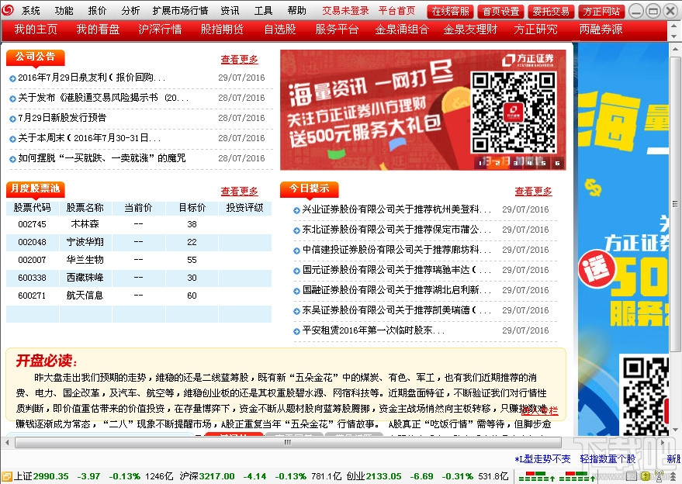Open the 工具 menu
Image resolution: width=682 pixels, height=484 pixels.
tap(261, 10)
